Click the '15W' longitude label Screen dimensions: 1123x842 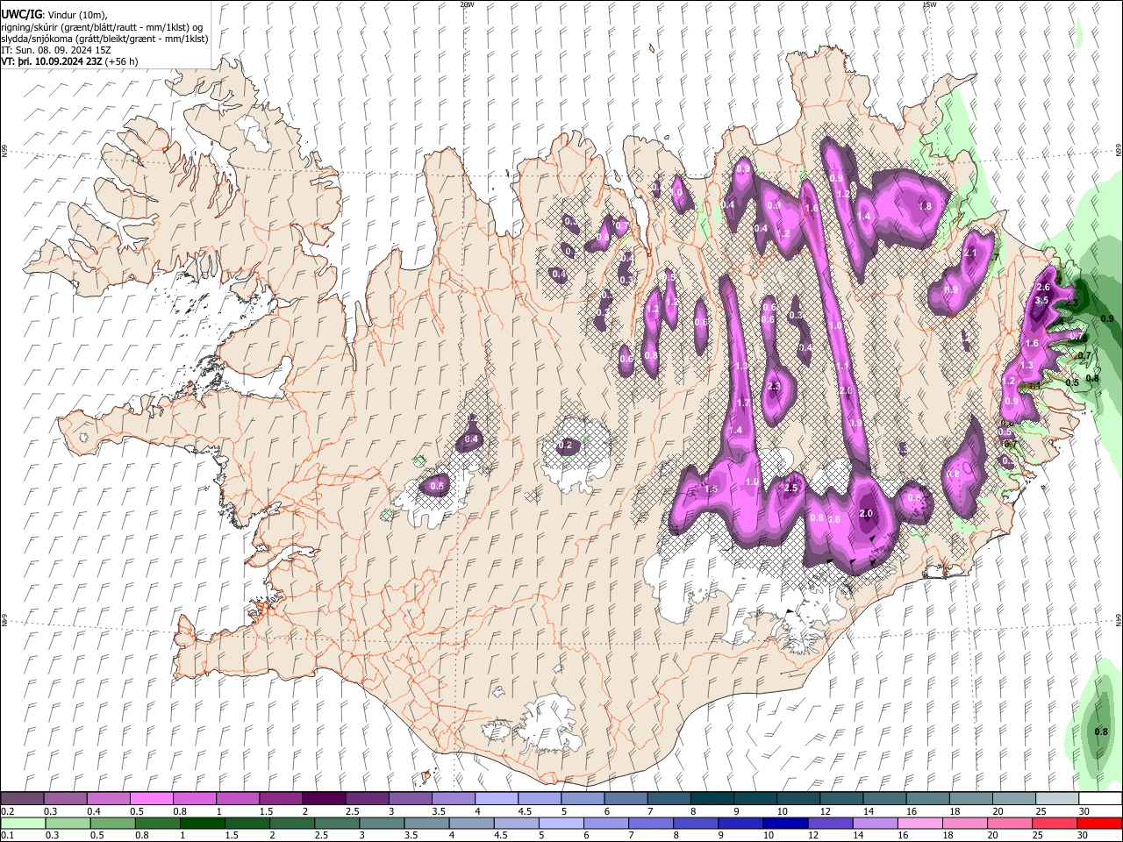pos(928,4)
